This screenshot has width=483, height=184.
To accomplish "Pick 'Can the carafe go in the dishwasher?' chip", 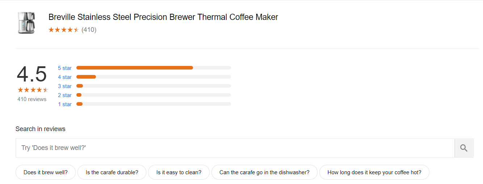I will [x=264, y=172].
